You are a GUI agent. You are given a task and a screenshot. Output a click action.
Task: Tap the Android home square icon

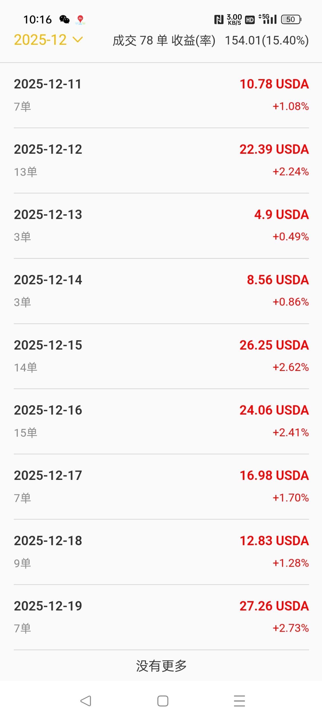click(163, 701)
